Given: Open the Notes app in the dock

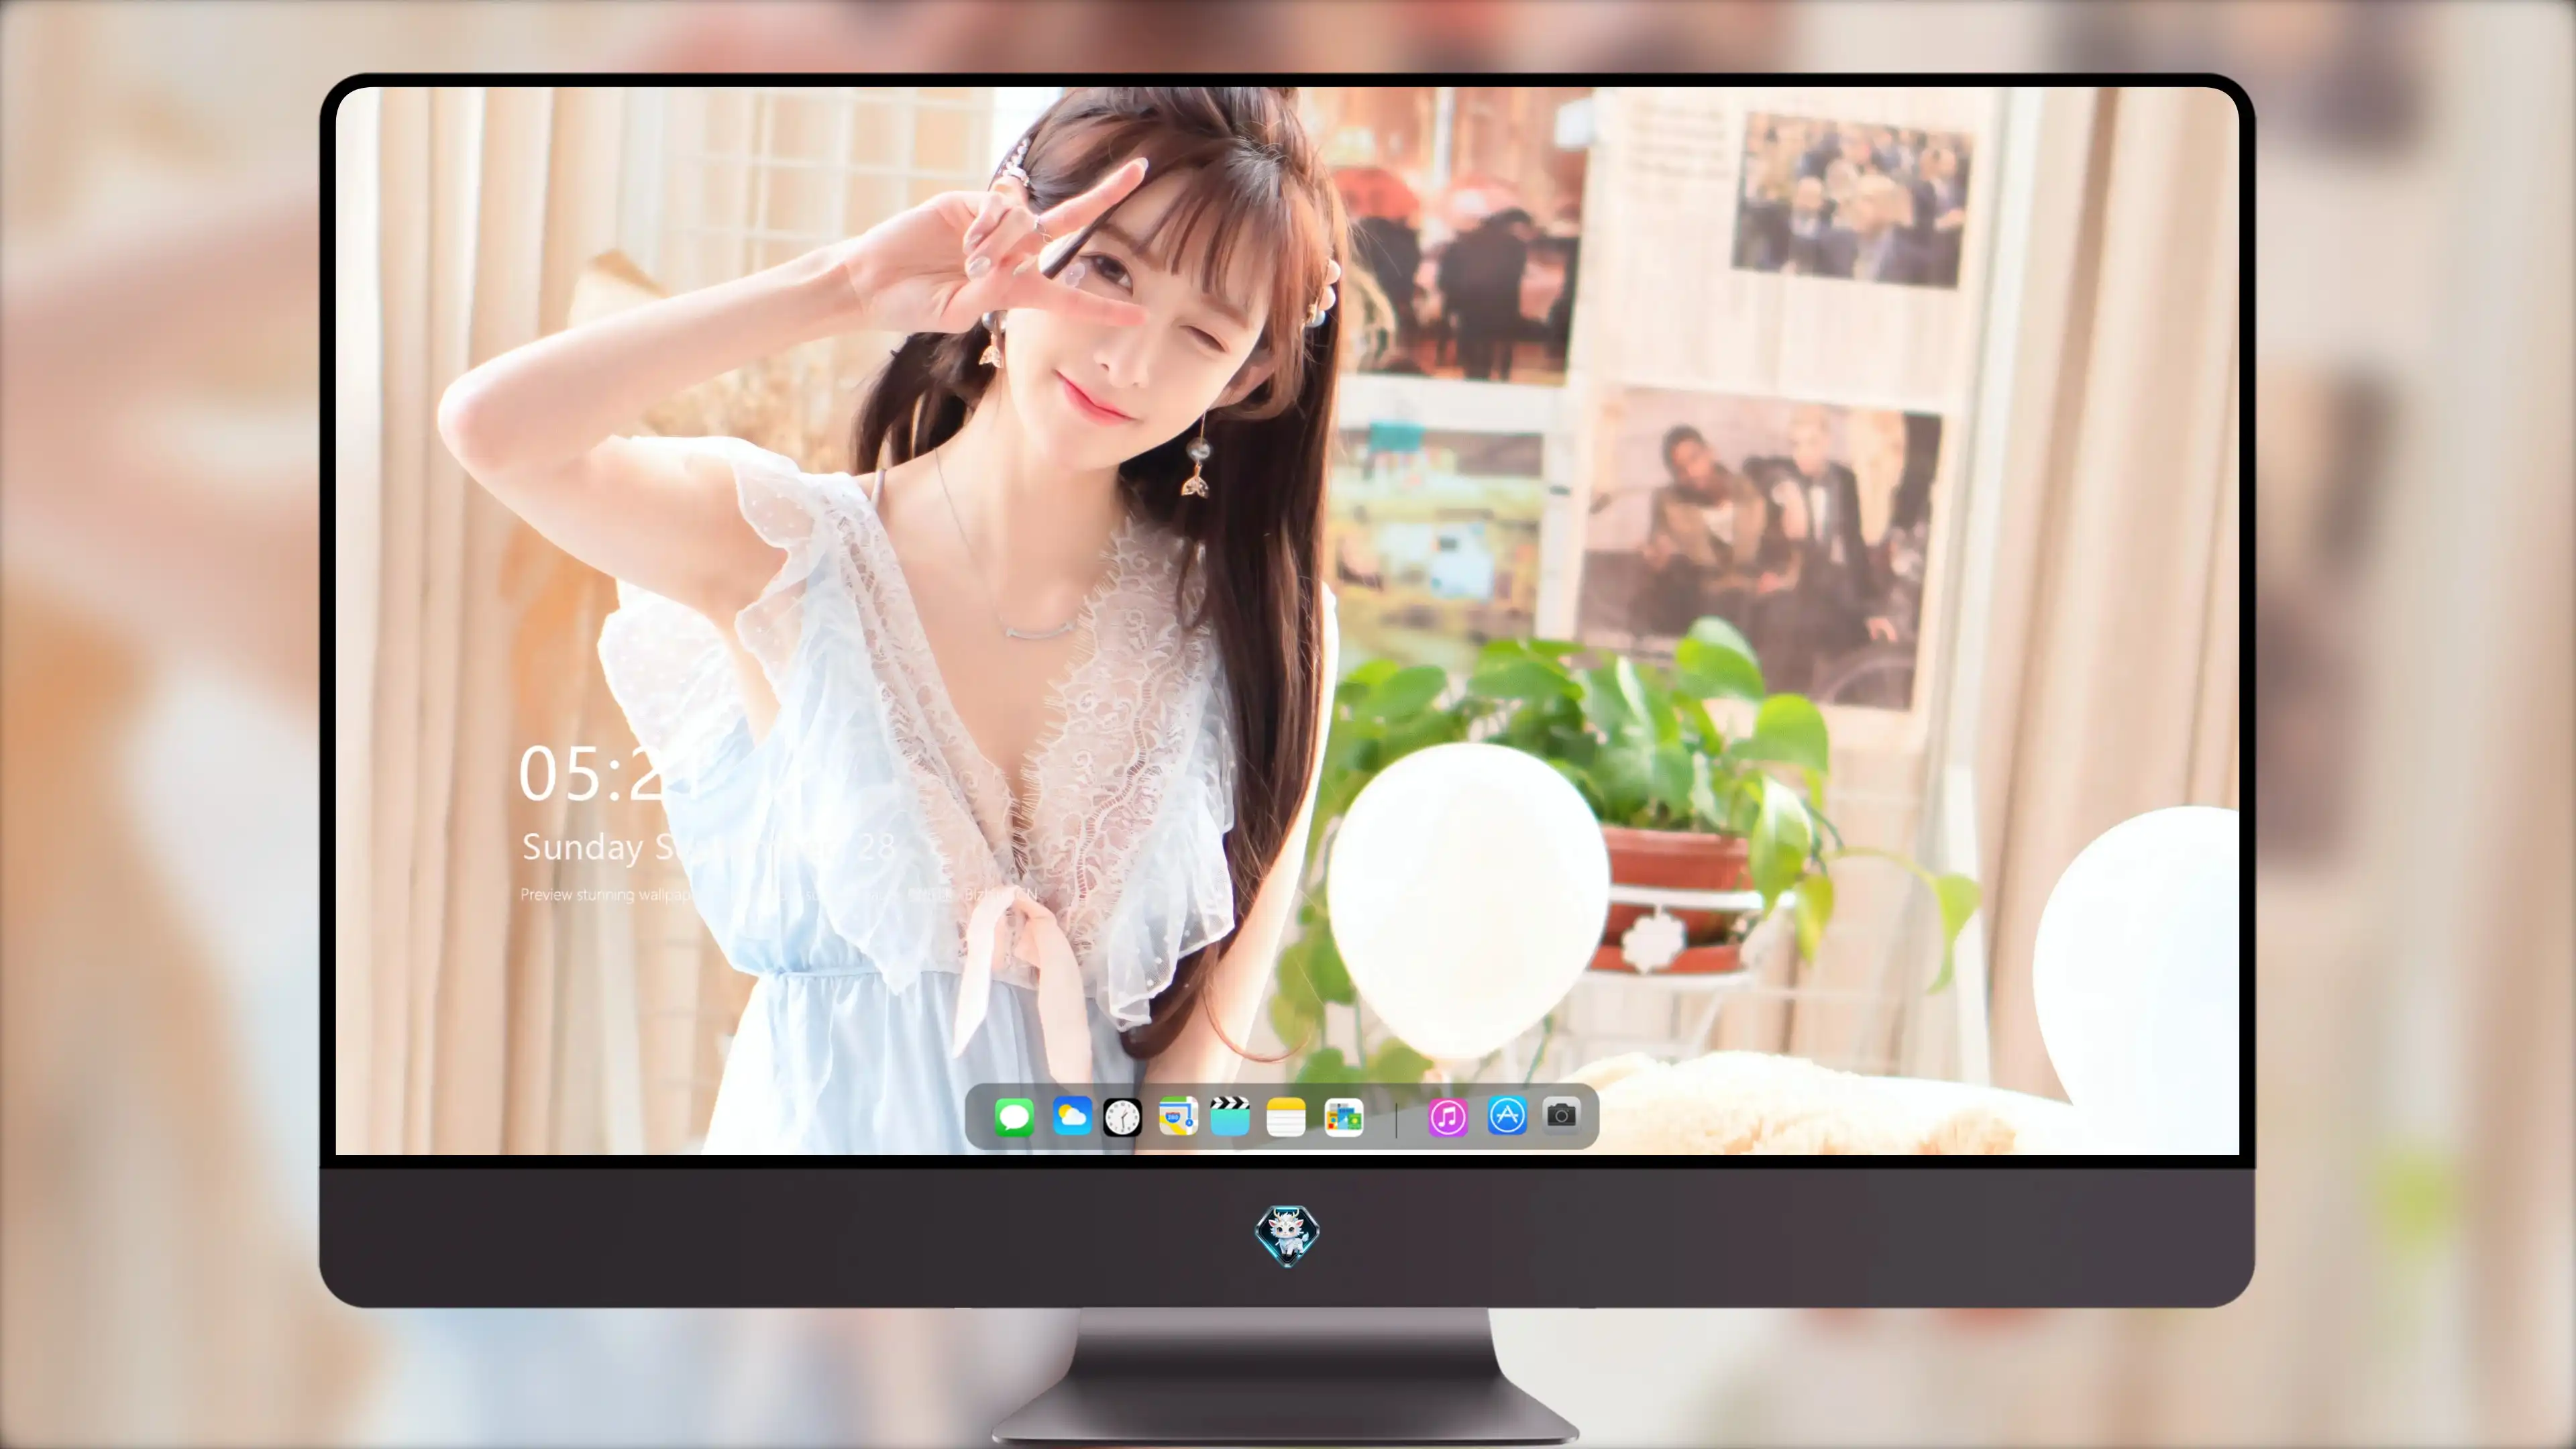Looking at the screenshot, I should [1286, 1117].
